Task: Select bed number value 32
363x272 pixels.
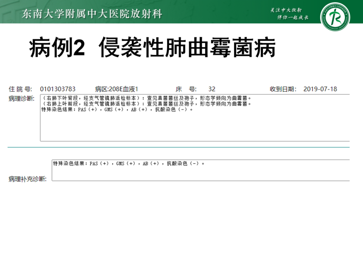Action: pos(212,89)
